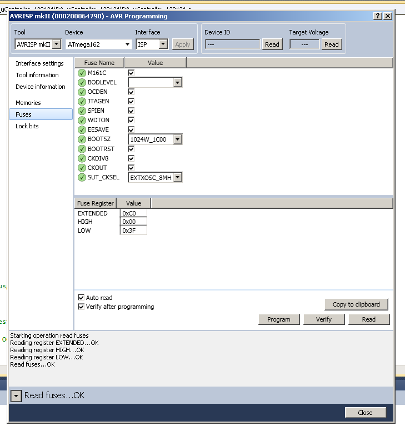Toggle the JTAGEN fuse checkbox

131,101
